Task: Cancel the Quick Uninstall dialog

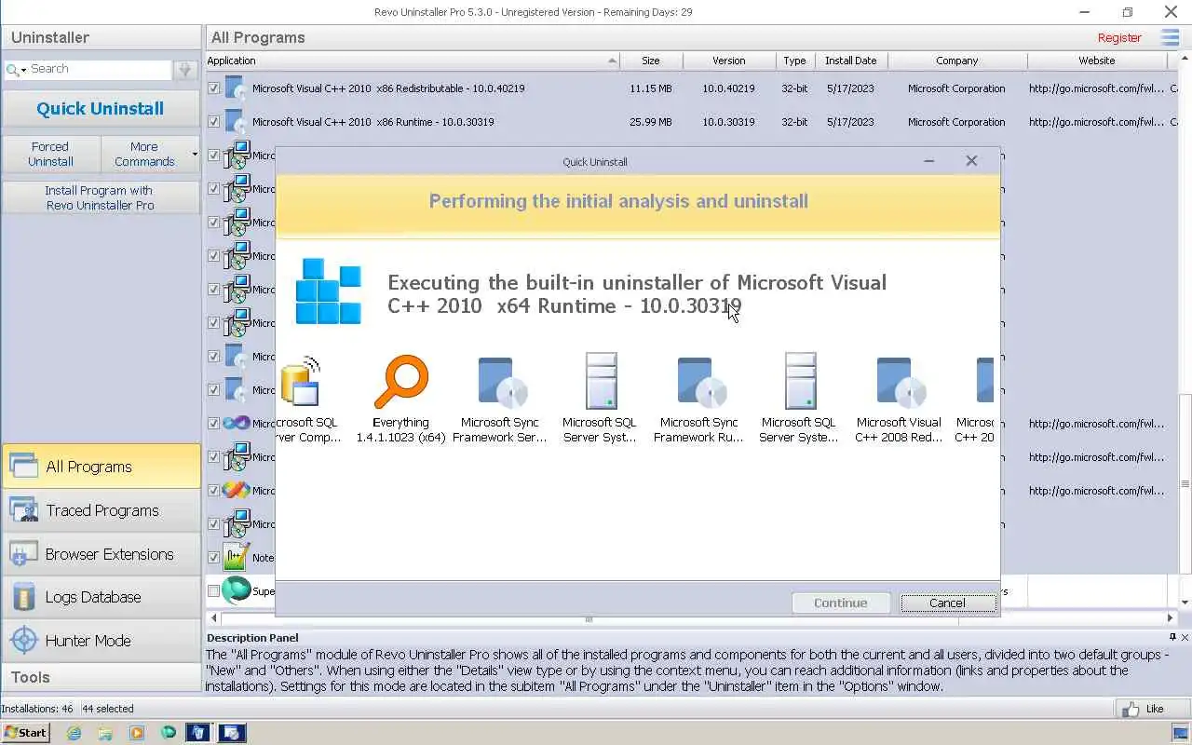Action: click(x=948, y=603)
